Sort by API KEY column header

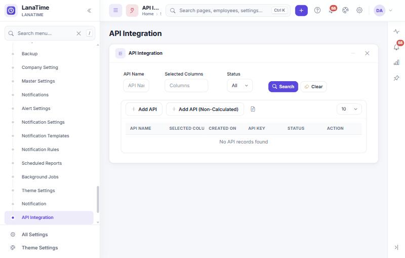coord(257,128)
